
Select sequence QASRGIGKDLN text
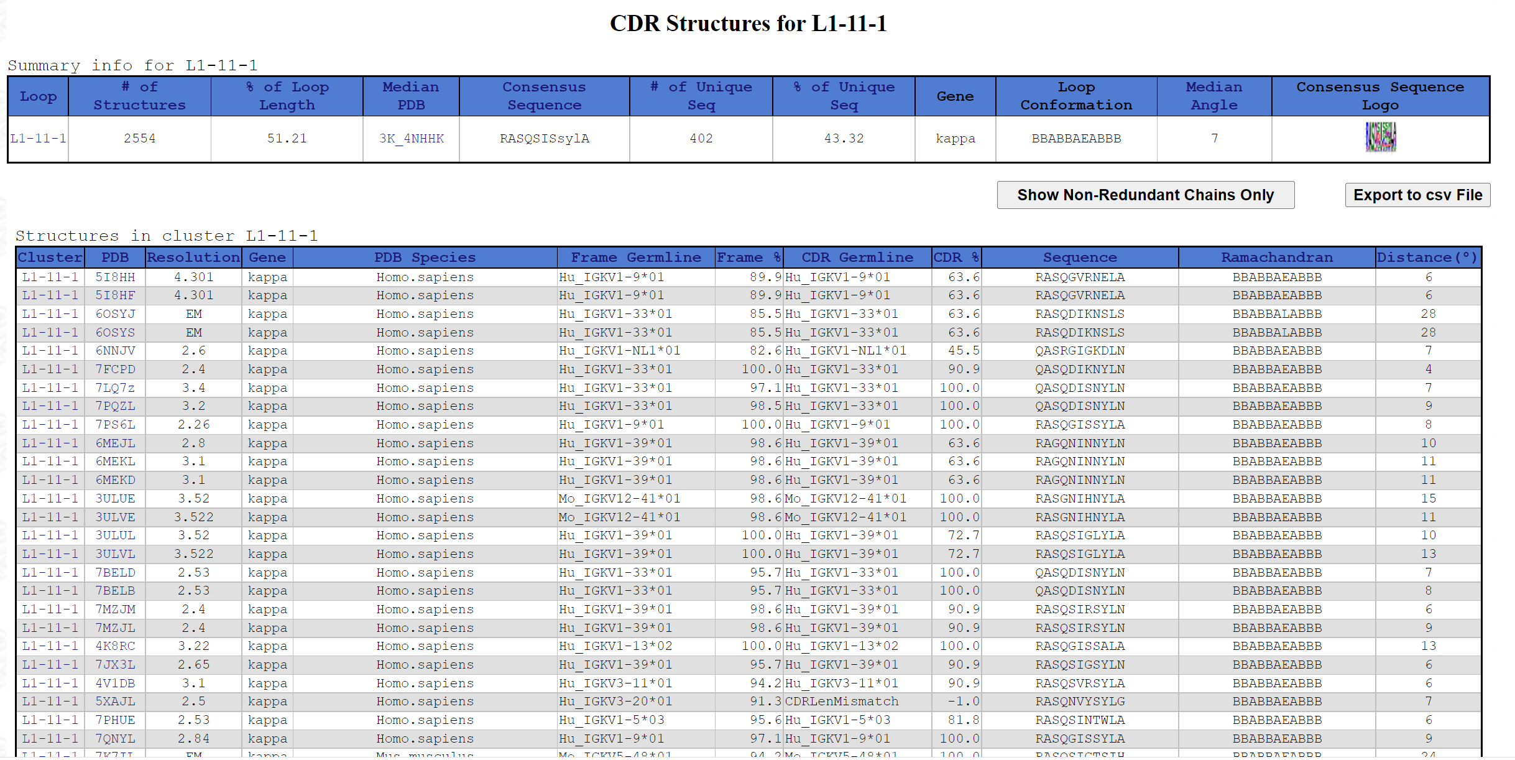tap(1080, 351)
